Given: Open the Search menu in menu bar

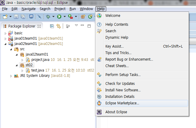Looking at the screenshot, I should click(x=45, y=9).
